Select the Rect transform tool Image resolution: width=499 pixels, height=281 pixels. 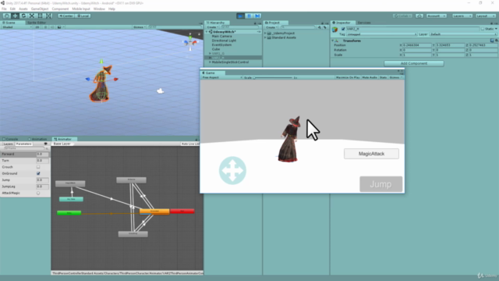[40, 16]
